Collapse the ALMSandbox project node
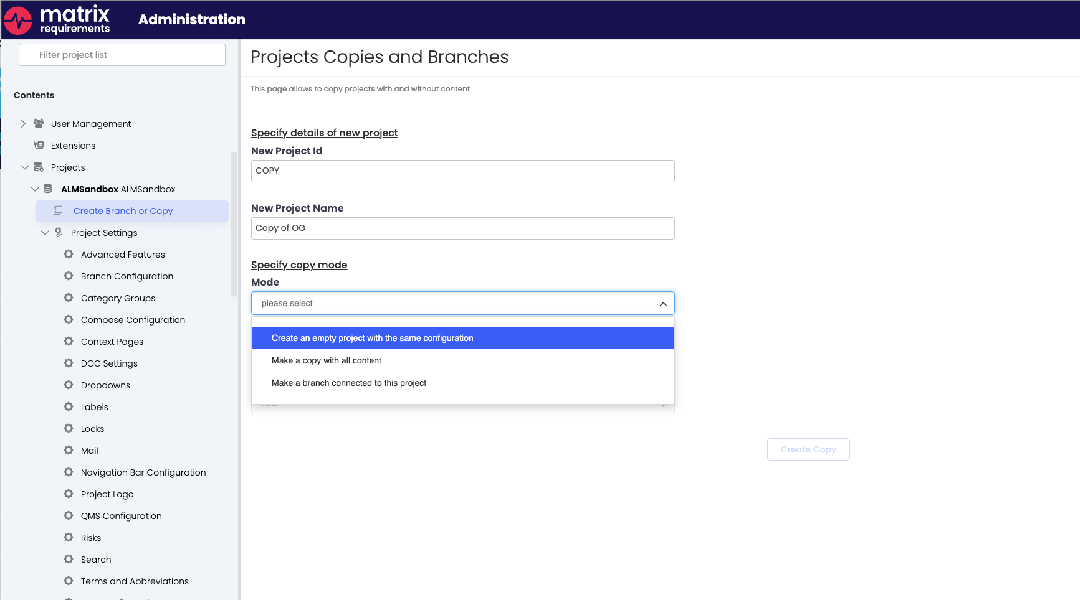This screenshot has height=600, width=1080. pos(35,189)
